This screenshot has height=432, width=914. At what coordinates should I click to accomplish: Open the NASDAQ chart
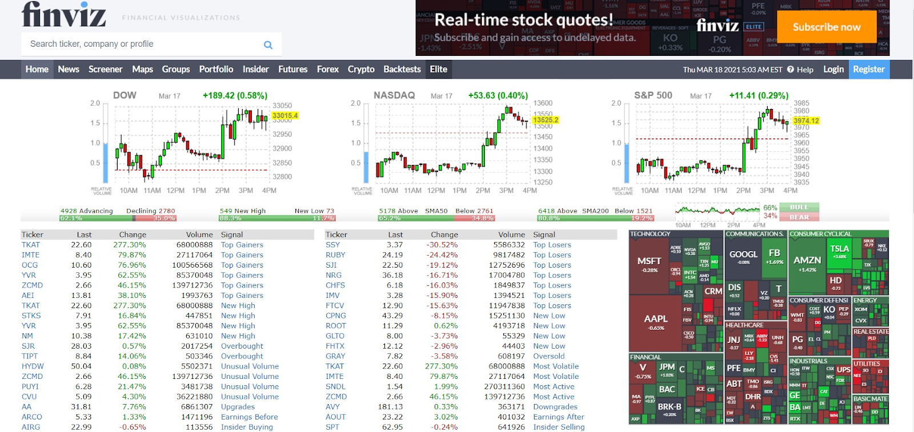[x=454, y=143]
